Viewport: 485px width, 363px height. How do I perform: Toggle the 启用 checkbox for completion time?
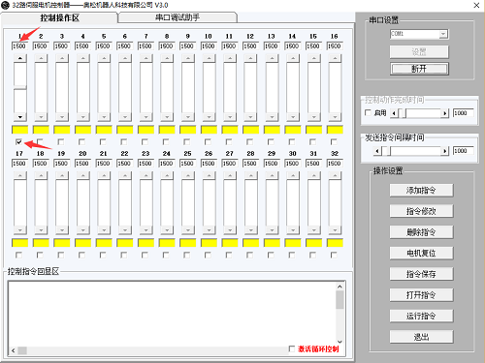tap(368, 112)
